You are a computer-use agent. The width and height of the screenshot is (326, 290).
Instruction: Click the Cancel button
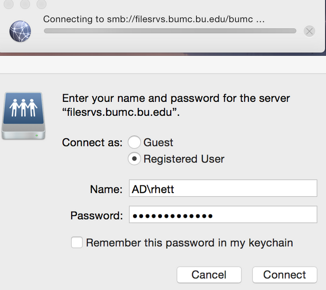209,275
